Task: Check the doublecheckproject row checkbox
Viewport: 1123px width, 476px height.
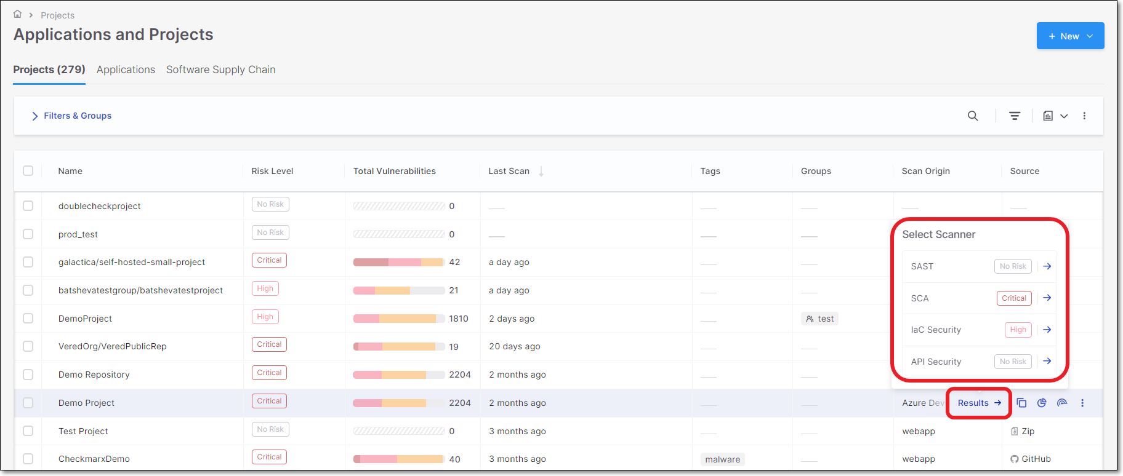Action: click(x=28, y=205)
